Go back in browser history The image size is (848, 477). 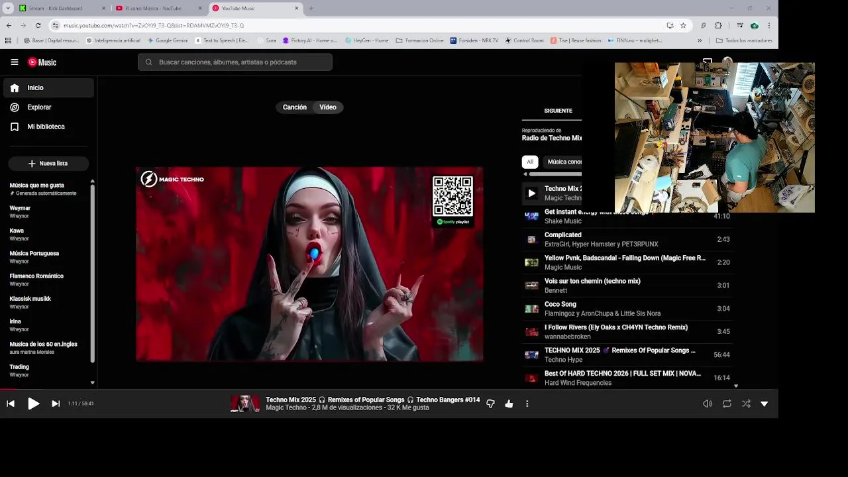click(x=9, y=25)
